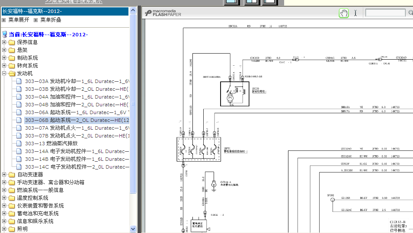Expand the 自动变速器 tree node

4,175
